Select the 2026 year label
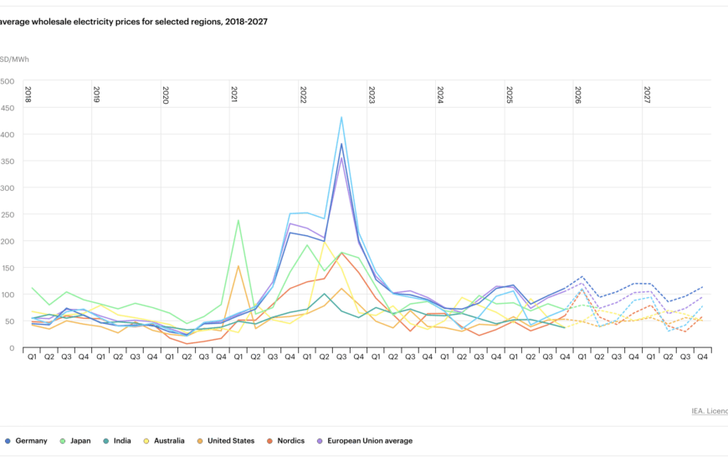This screenshot has width=728, height=462. [578, 95]
